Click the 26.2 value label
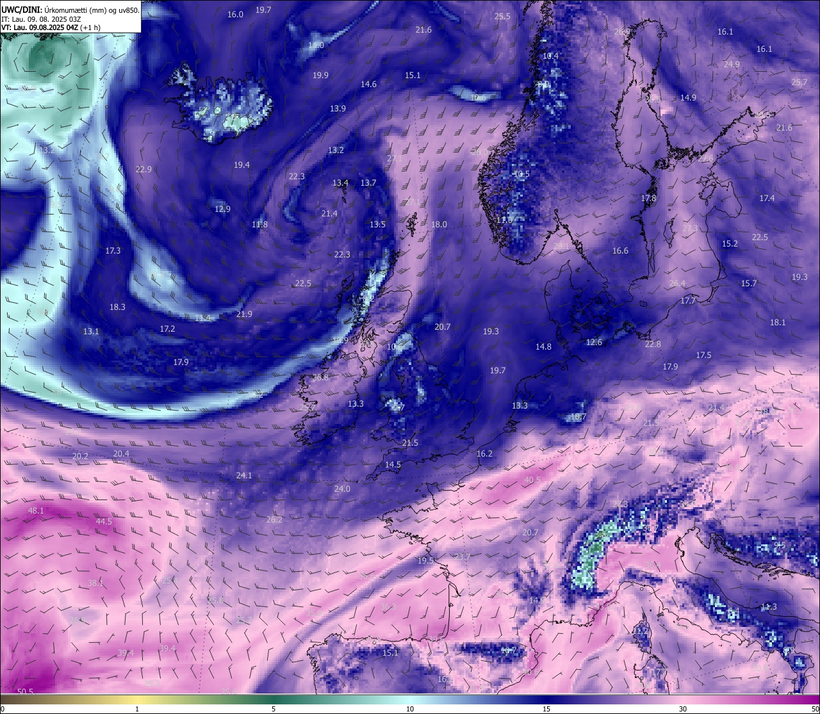 [274, 520]
